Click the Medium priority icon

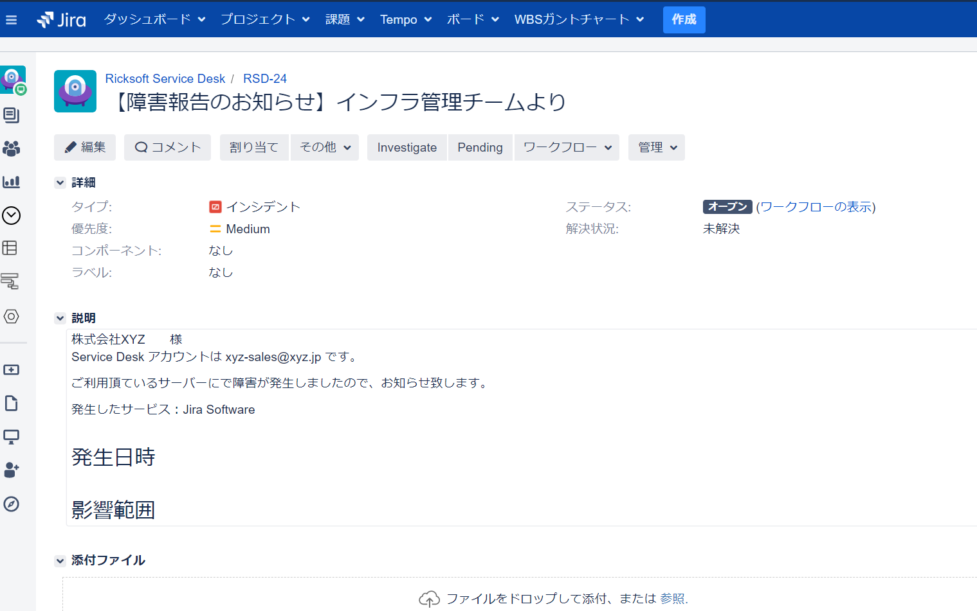(x=215, y=229)
